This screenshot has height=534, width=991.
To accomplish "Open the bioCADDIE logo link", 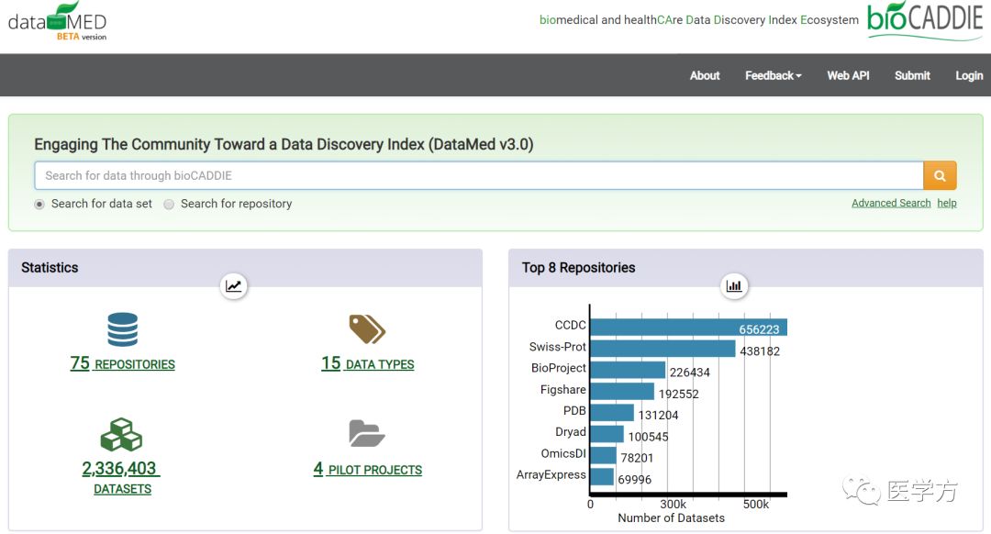I will point(924,22).
